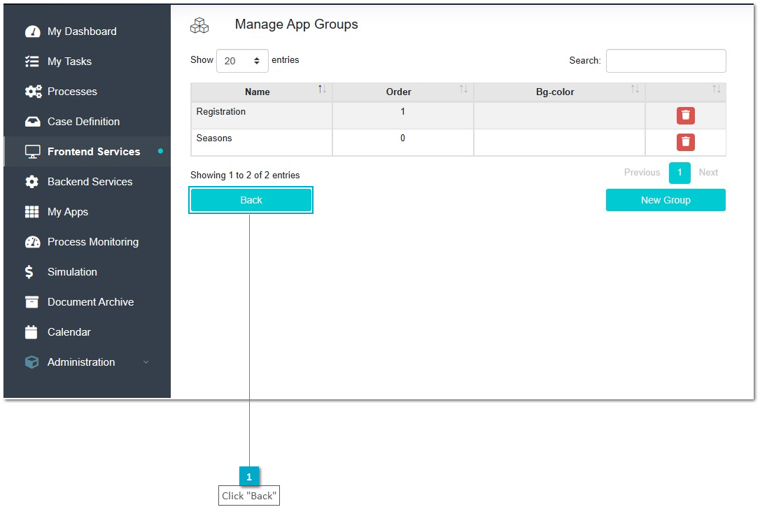Click the Document Archive box icon
Screen dimensions: 760x514
(31, 302)
